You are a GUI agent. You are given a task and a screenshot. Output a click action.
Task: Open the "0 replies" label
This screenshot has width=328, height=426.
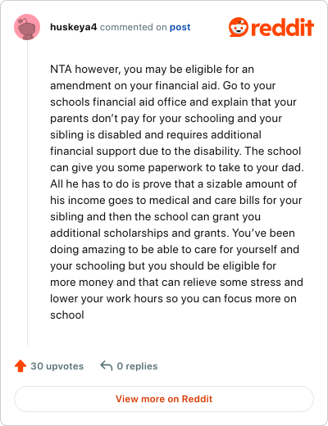tap(137, 366)
